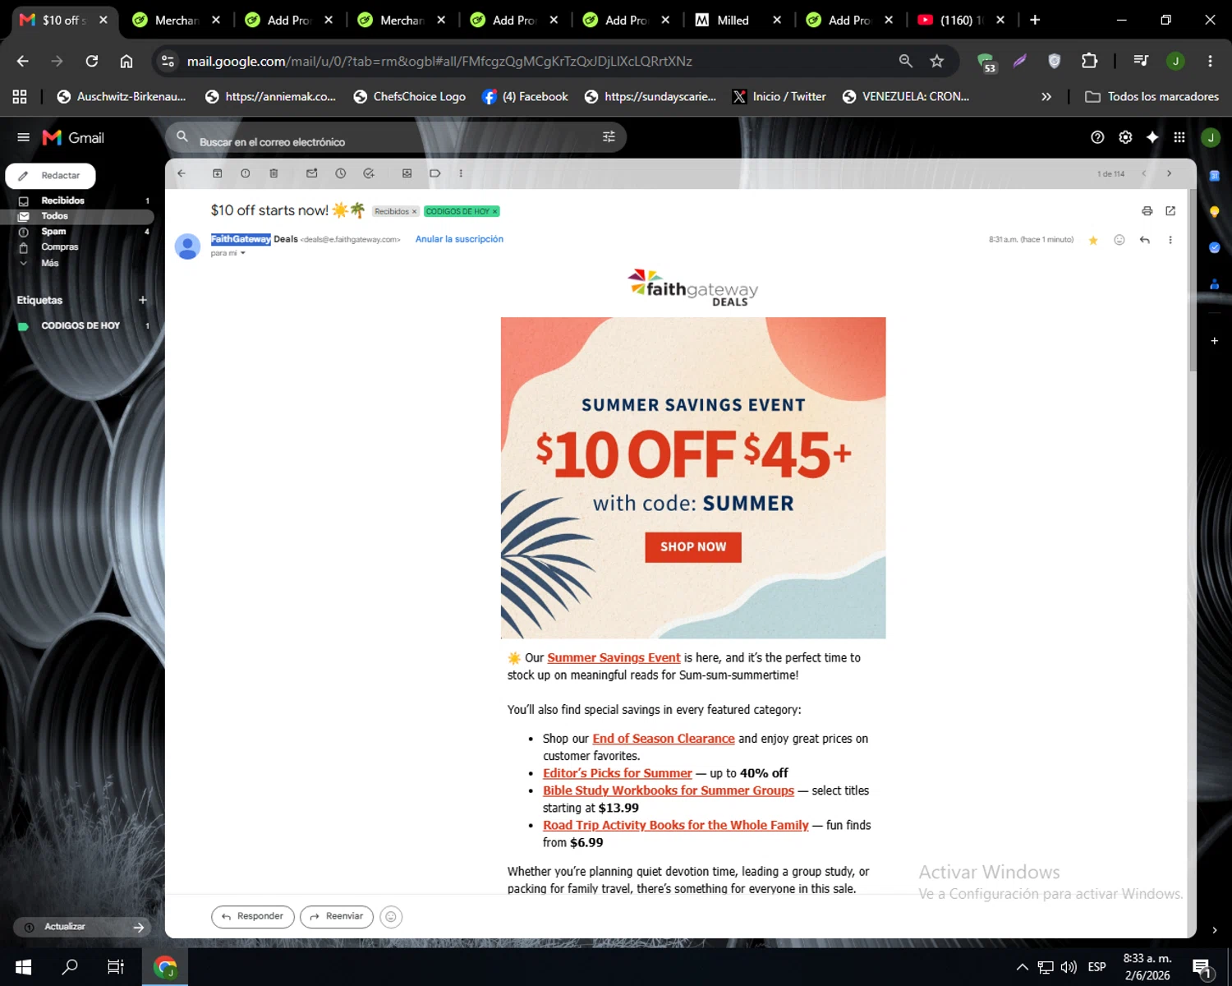Image resolution: width=1232 pixels, height=986 pixels.
Task: Reload the page
Action: coord(92,61)
